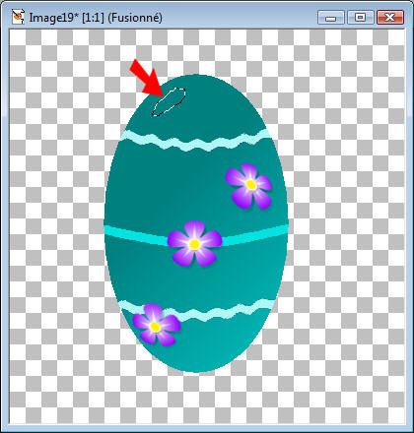The width and height of the screenshot is (414, 433).
Task: Minimize the Image19 window
Action: point(330,18)
